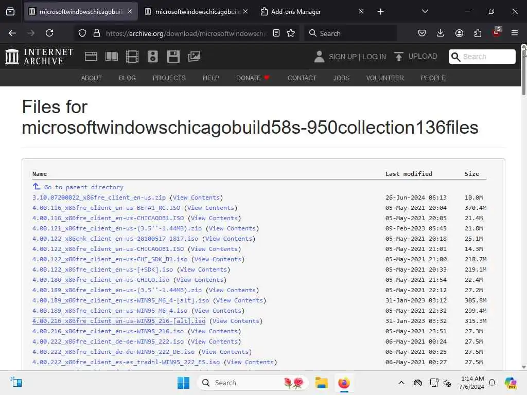The width and height of the screenshot is (527, 395).
Task: Open the ABOUT nav item
Action: (x=92, y=78)
